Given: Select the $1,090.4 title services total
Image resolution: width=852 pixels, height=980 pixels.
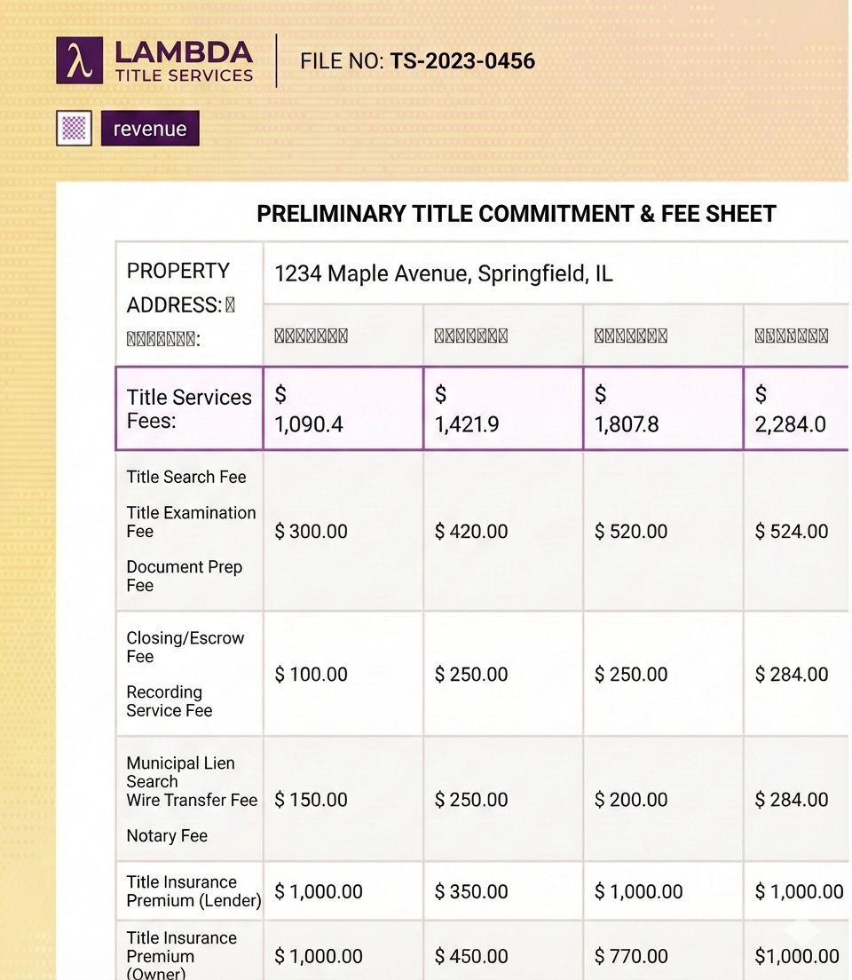Looking at the screenshot, I should point(343,408).
